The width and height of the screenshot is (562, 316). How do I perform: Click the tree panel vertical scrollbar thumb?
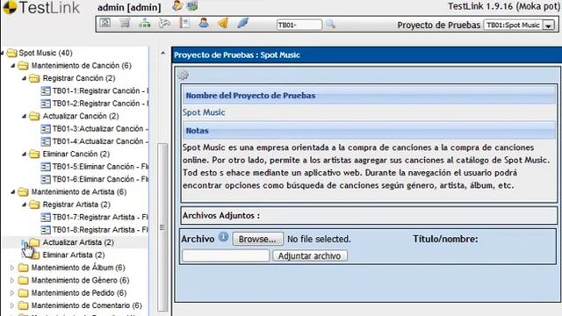[x=162, y=227]
